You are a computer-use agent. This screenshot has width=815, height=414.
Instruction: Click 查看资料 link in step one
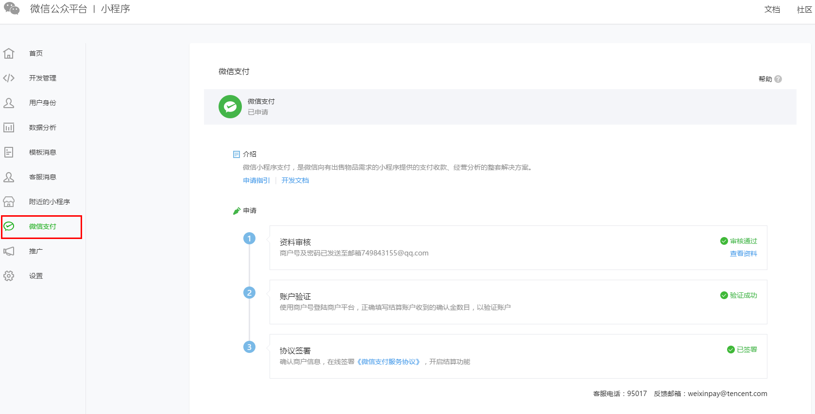pyautogui.click(x=743, y=254)
